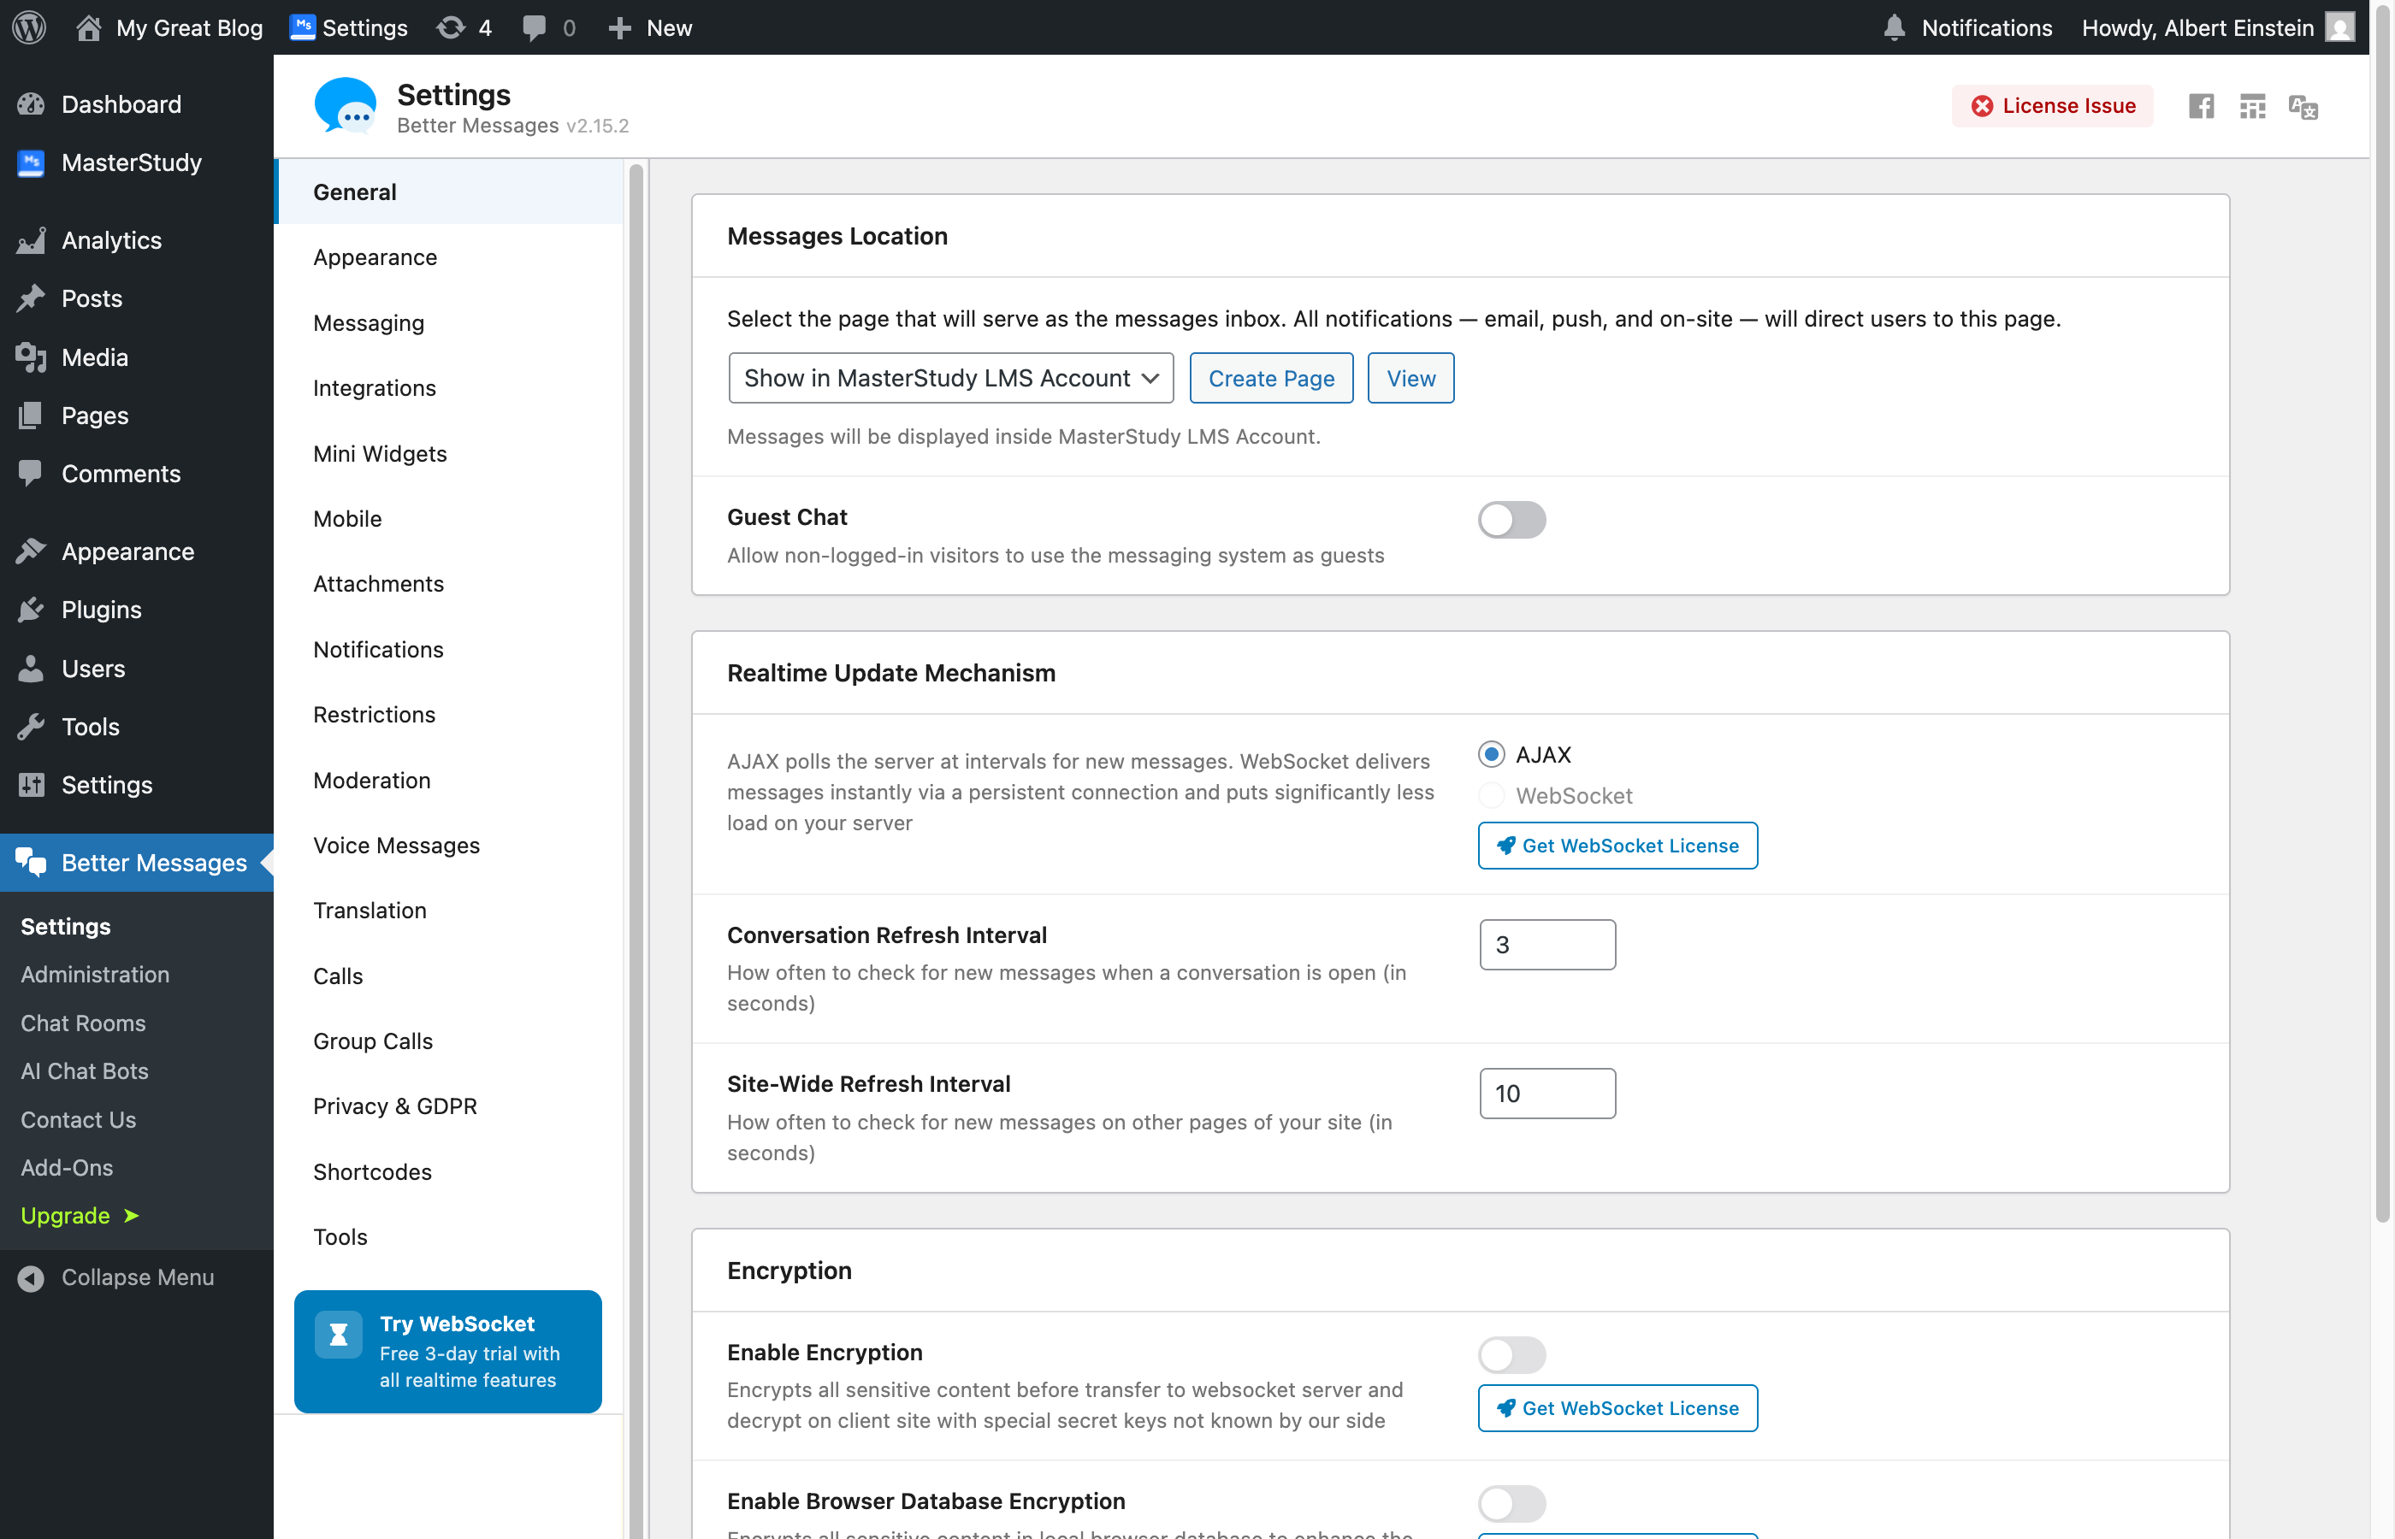The width and height of the screenshot is (2395, 1539).
Task: Open the Upgrade link in sidebar
Action: click(x=80, y=1215)
